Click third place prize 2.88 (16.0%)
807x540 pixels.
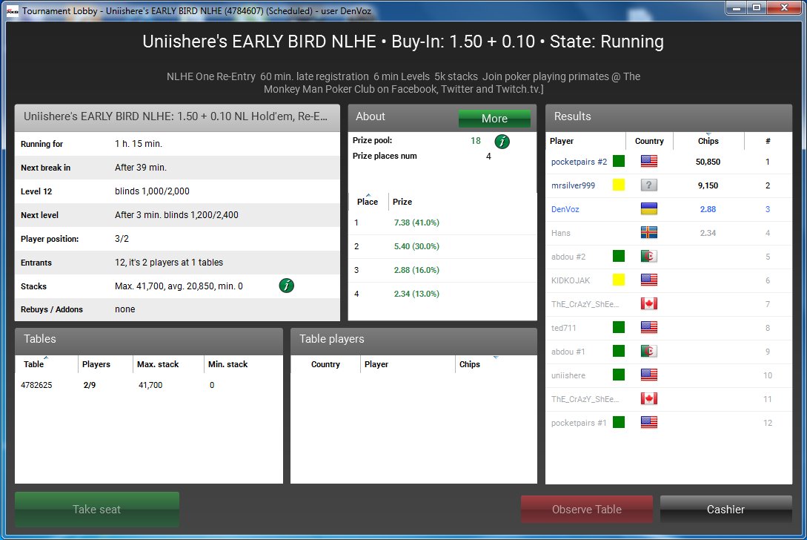pyautogui.click(x=416, y=270)
